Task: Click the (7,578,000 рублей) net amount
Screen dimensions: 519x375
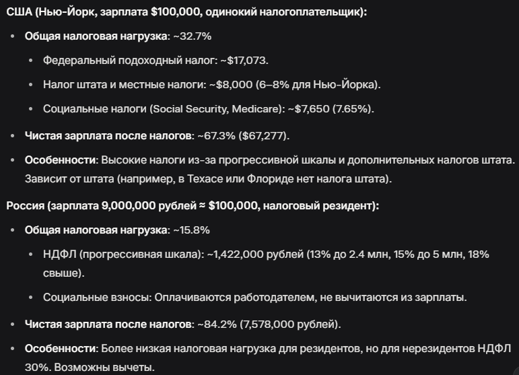Action: (x=290, y=324)
